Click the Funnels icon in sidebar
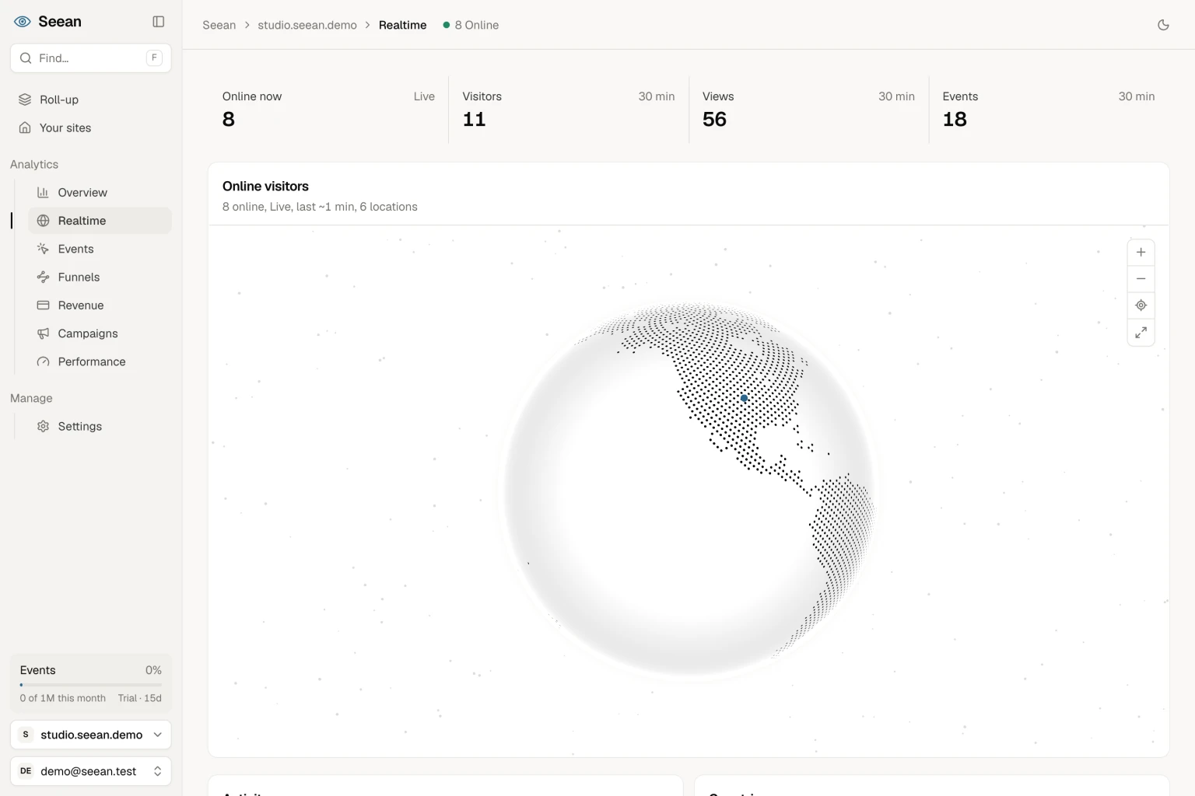 [44, 277]
